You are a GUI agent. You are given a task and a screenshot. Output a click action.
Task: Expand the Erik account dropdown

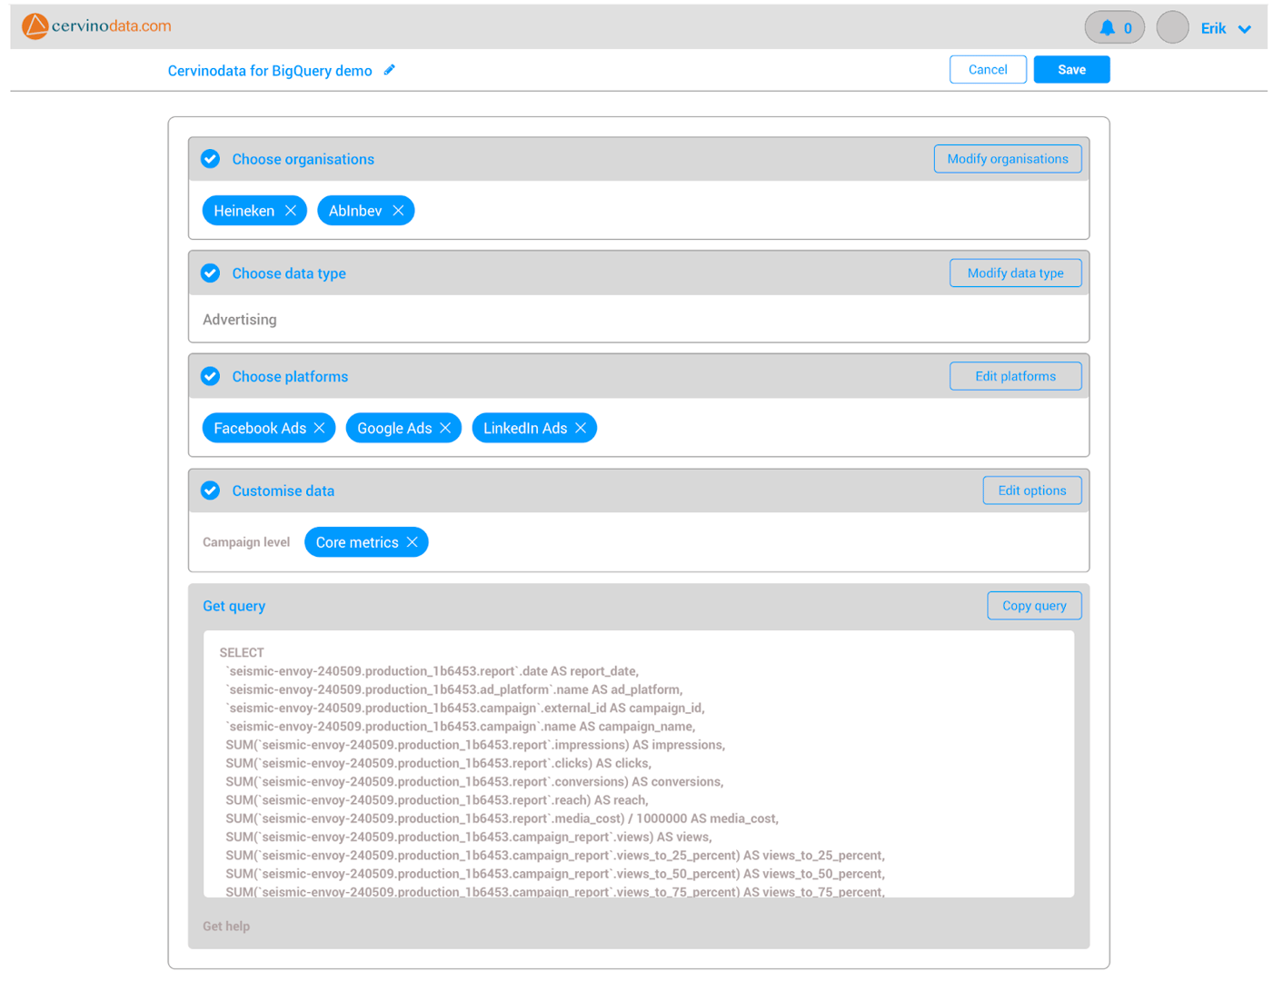click(1244, 29)
